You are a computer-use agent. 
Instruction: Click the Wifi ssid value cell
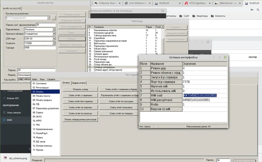[x=205, y=96]
